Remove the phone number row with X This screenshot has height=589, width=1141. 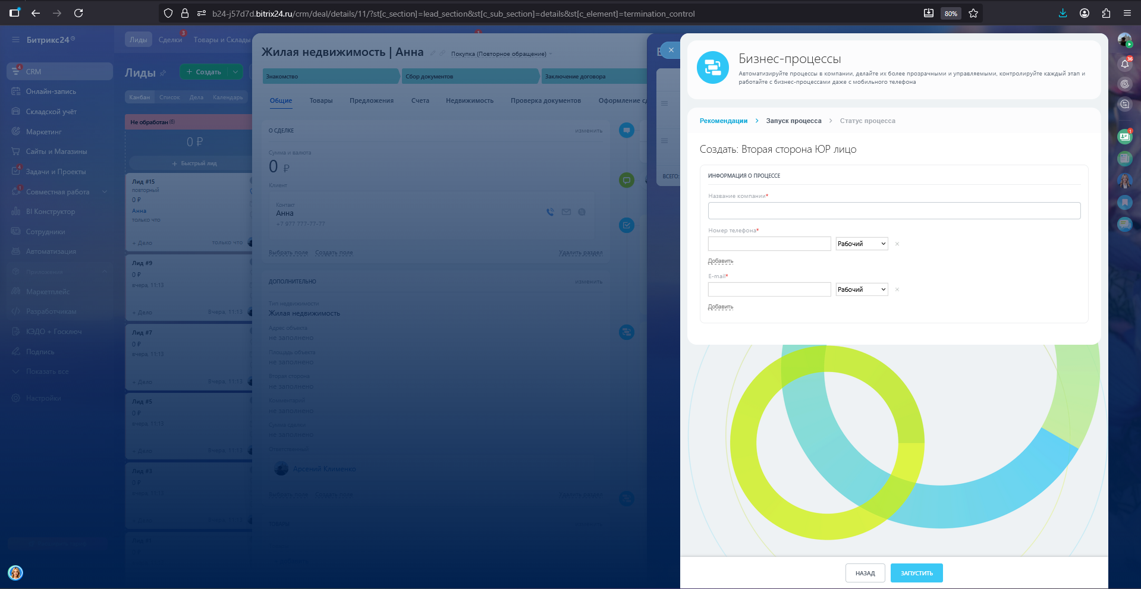(x=897, y=244)
